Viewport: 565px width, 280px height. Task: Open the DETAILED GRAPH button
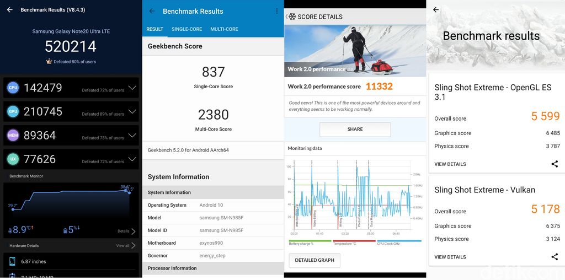314,260
